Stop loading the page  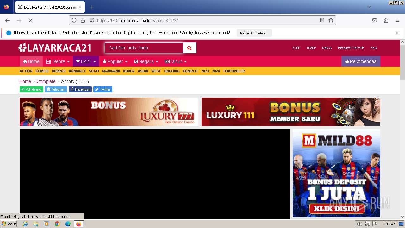[30, 20]
